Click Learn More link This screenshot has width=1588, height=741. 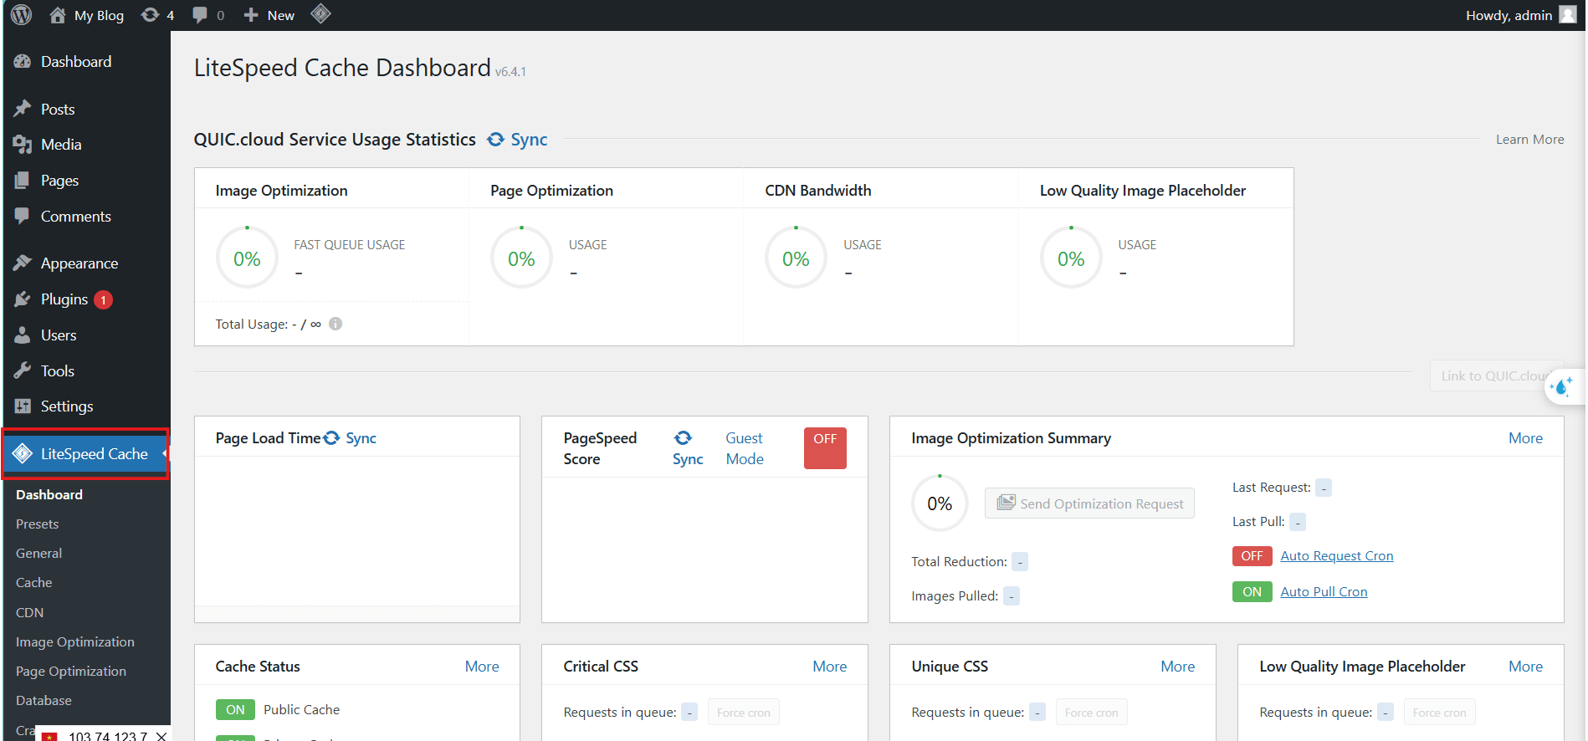(1529, 140)
